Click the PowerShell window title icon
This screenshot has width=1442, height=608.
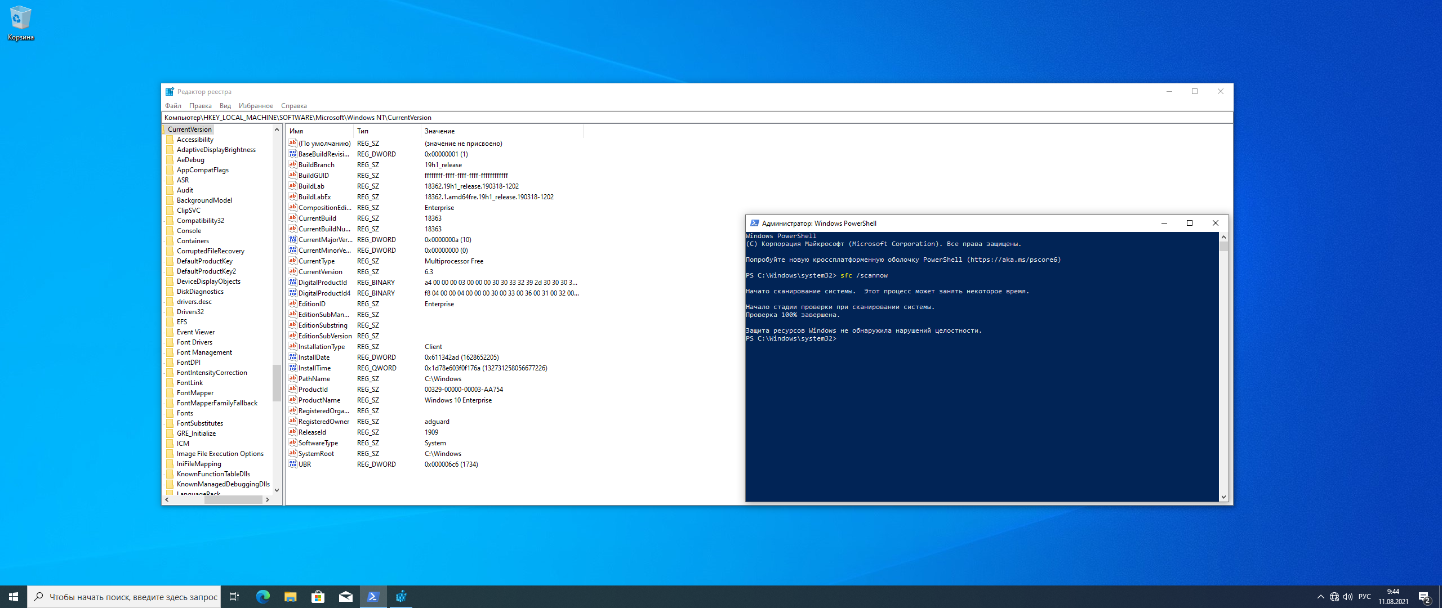tap(754, 223)
